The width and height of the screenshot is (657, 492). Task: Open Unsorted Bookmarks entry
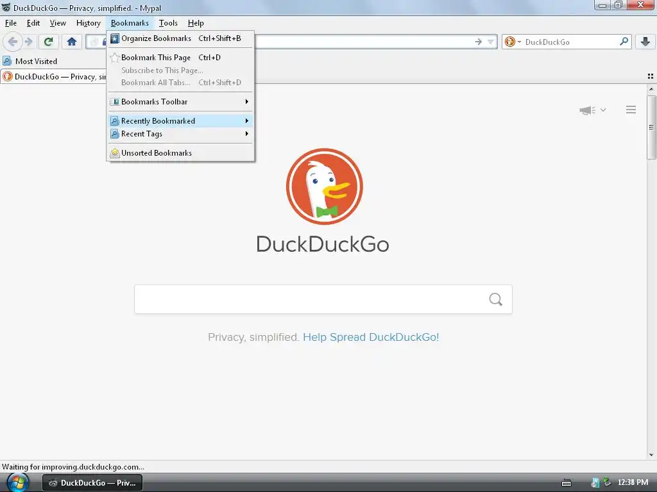click(180, 153)
